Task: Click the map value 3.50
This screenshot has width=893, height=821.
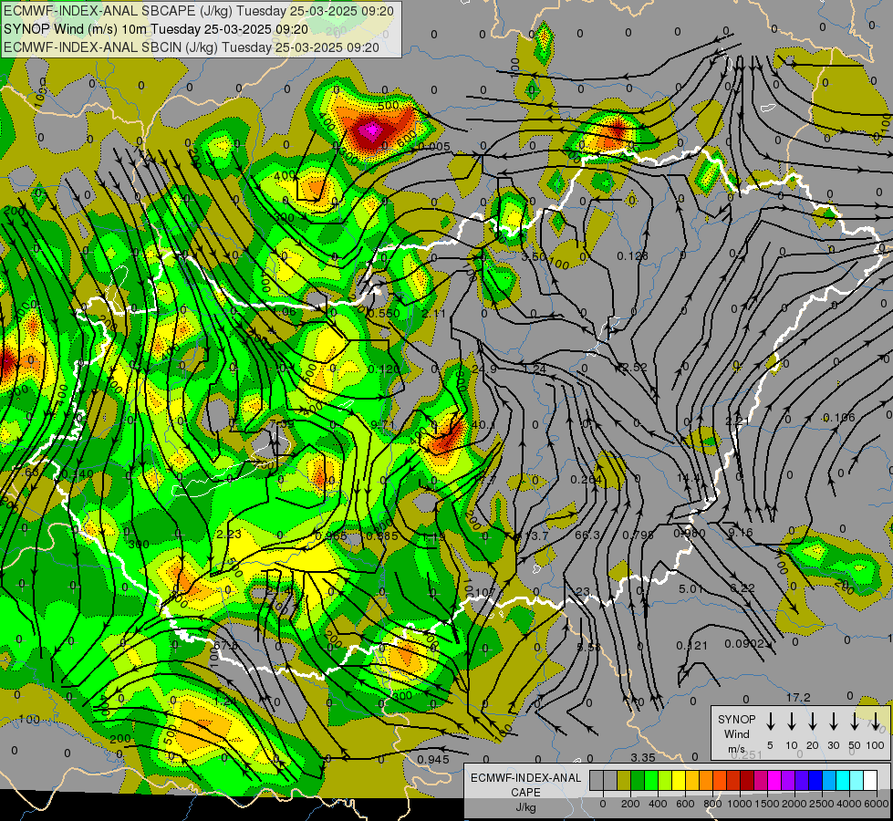Action: (x=534, y=256)
